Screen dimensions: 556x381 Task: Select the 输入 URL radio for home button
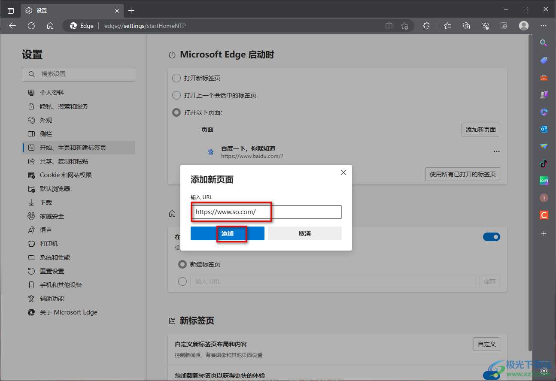tap(182, 281)
